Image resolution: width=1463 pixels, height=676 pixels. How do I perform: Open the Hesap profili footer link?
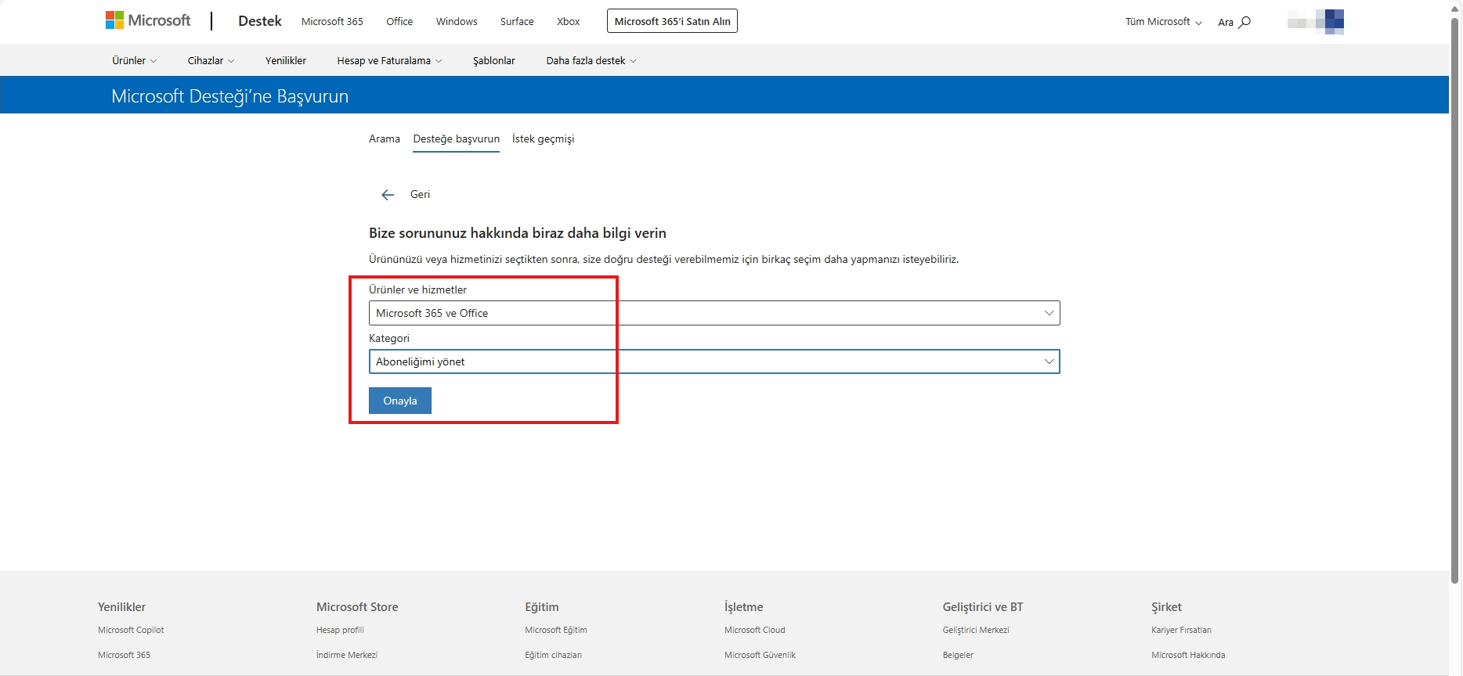coord(340,630)
